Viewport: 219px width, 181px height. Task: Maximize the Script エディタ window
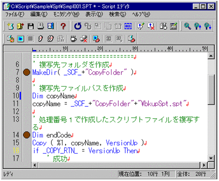(203, 6)
